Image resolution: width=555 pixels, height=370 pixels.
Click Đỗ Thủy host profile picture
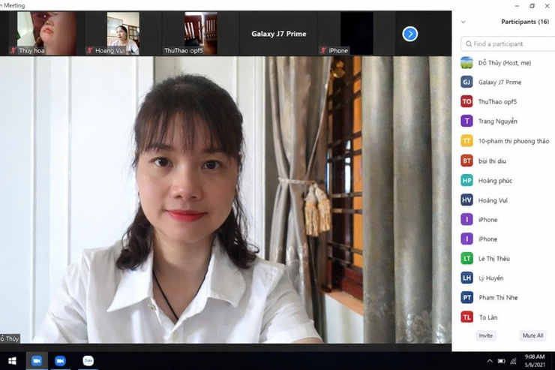pos(466,62)
